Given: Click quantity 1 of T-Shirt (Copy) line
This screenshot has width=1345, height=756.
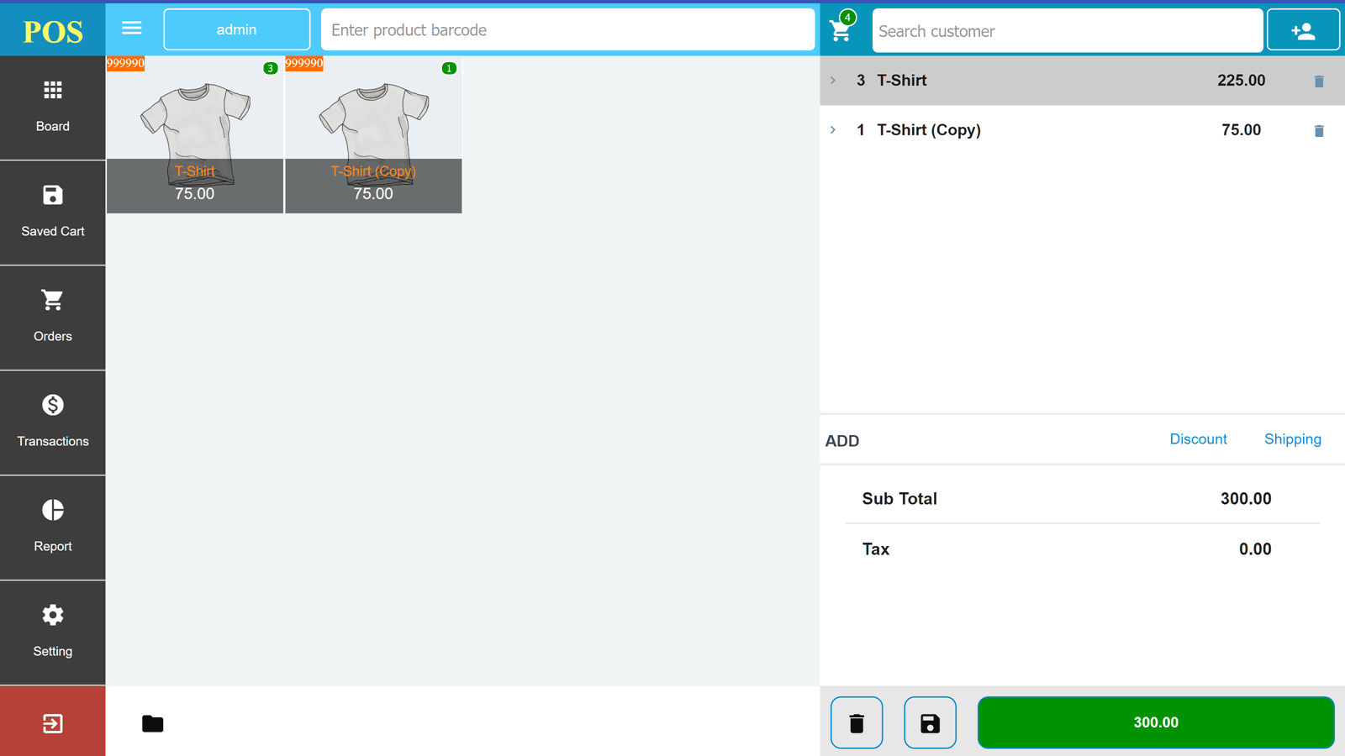Looking at the screenshot, I should [861, 130].
